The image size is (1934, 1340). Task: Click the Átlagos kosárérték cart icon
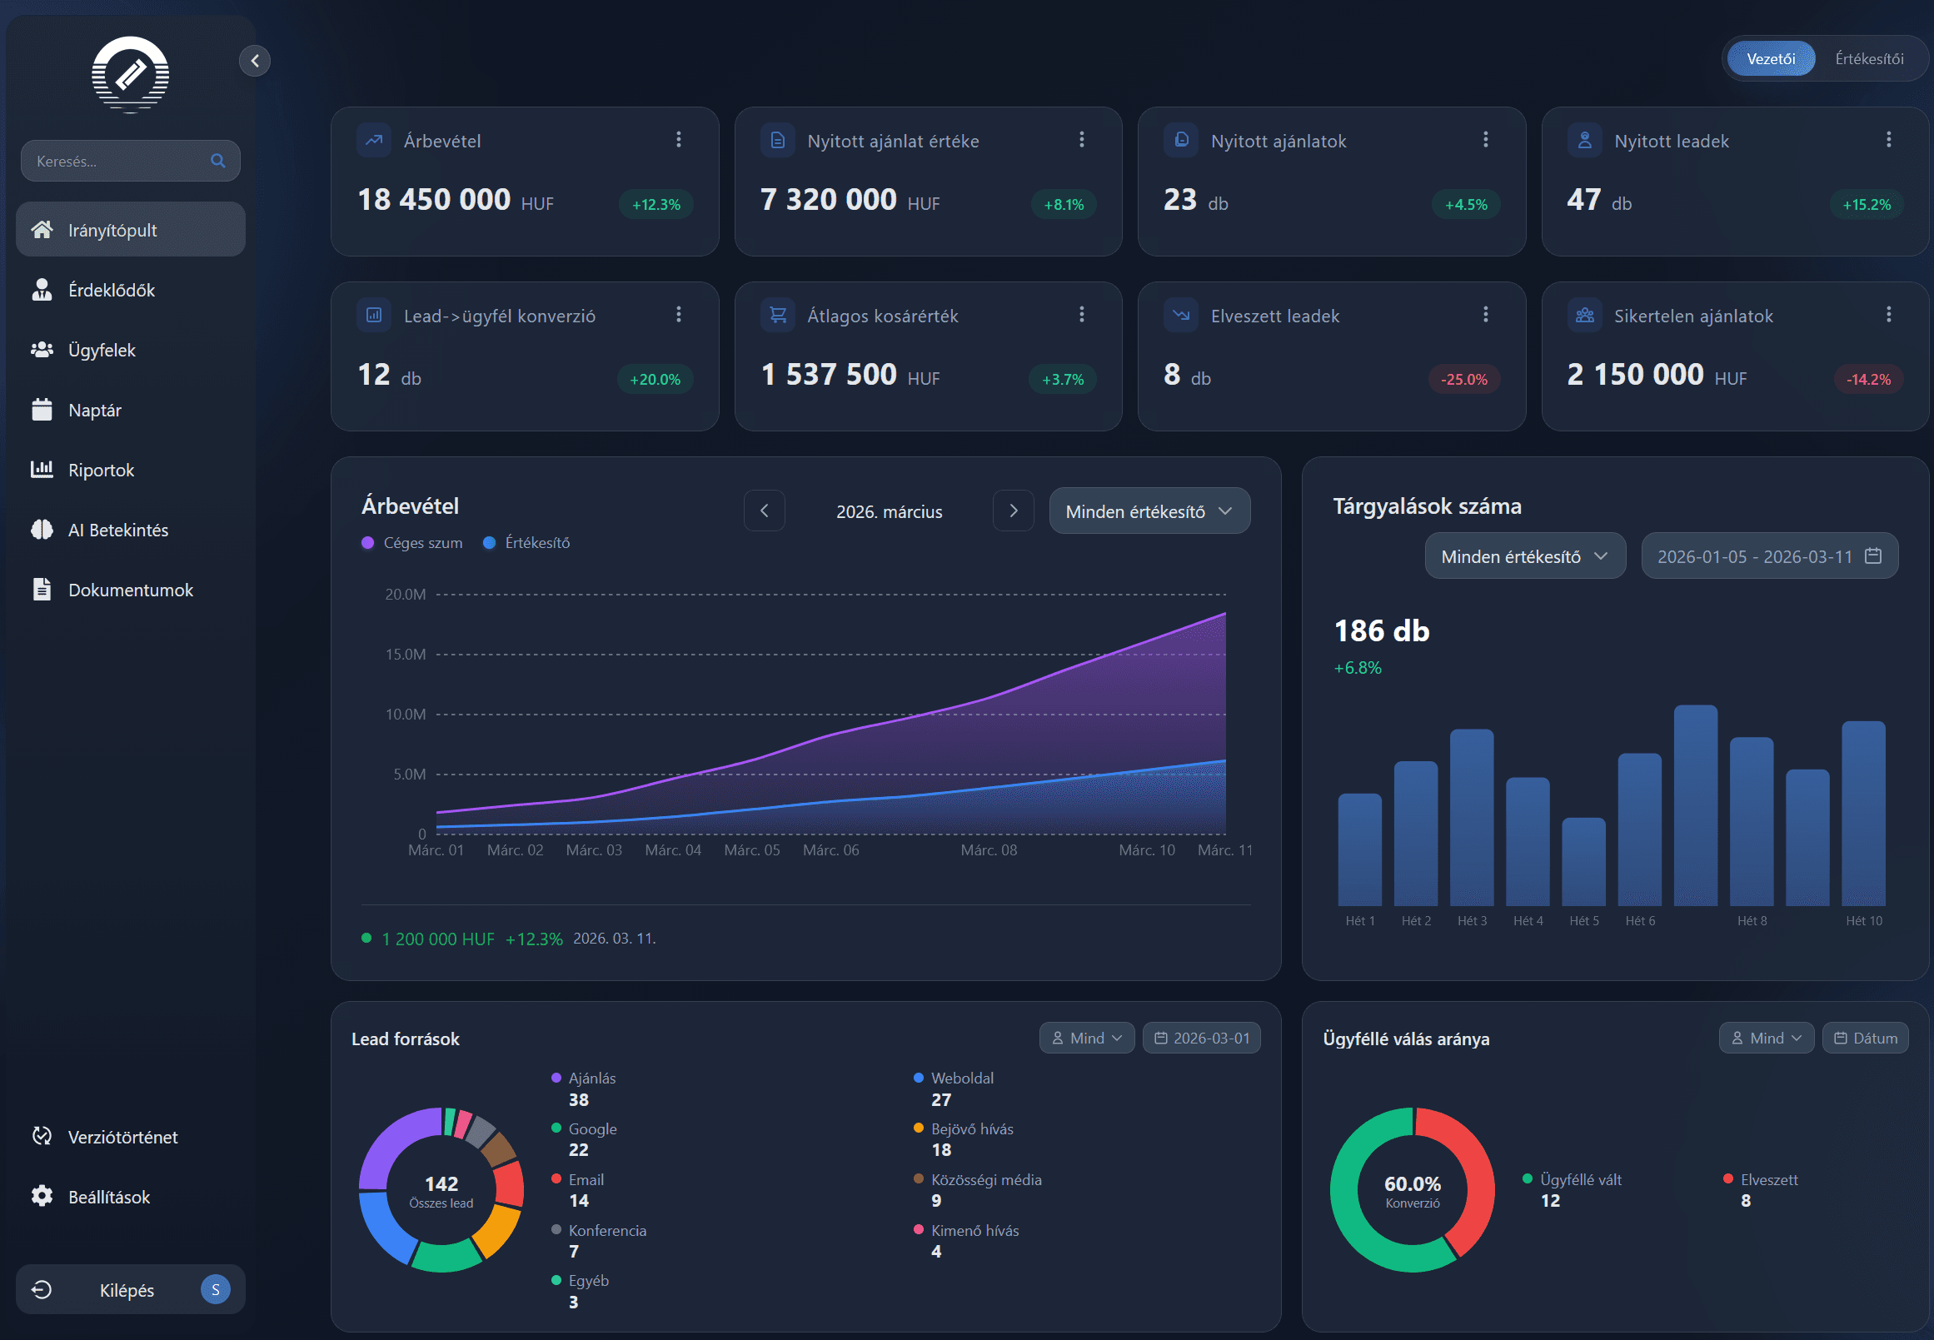point(778,315)
